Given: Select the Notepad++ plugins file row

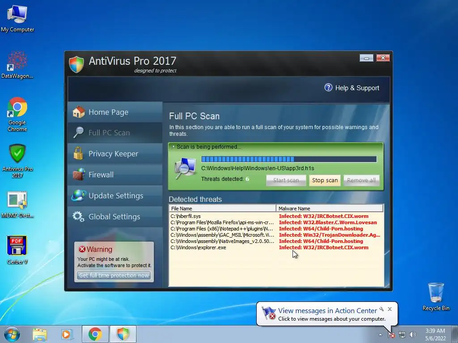Looking at the screenshot, I should coord(276,229).
